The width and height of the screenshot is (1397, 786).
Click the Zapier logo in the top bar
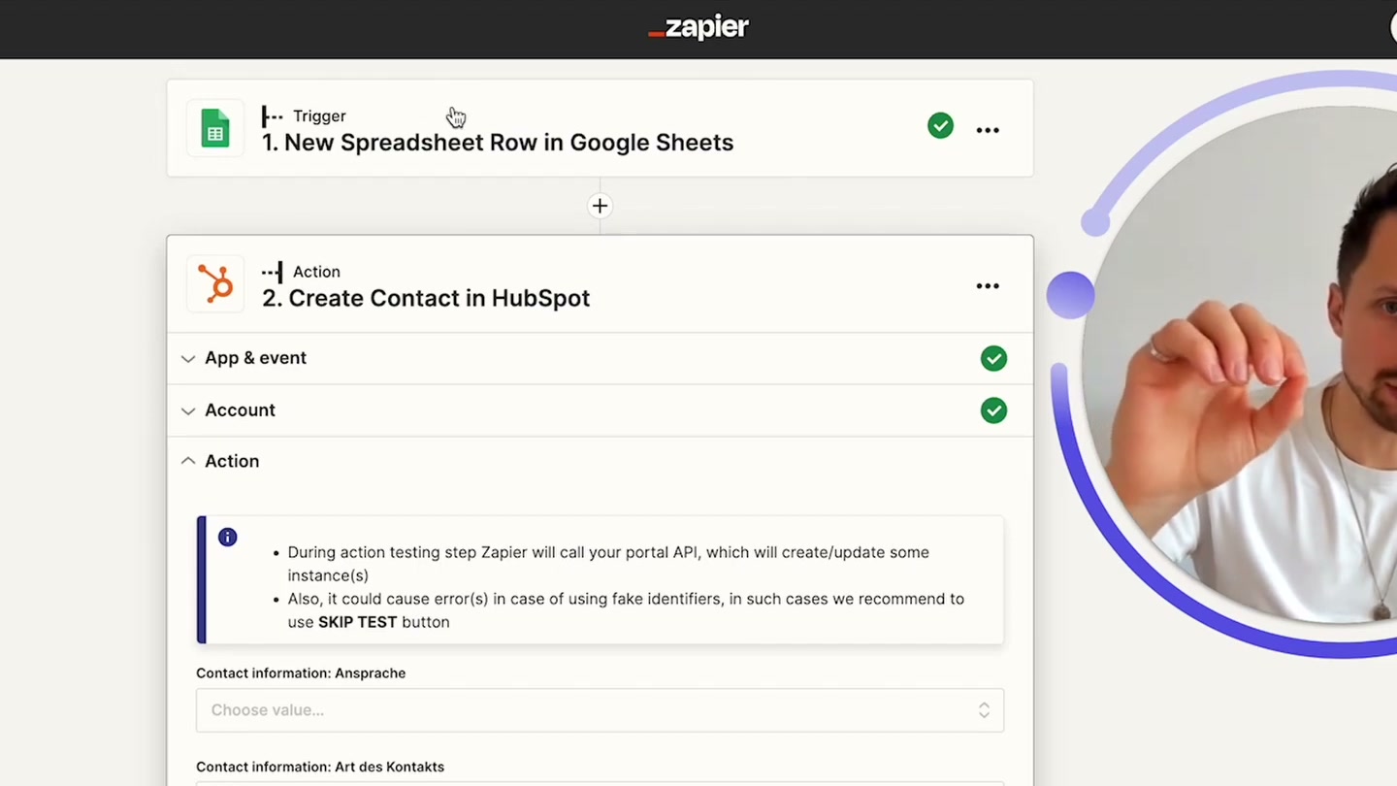(x=698, y=28)
